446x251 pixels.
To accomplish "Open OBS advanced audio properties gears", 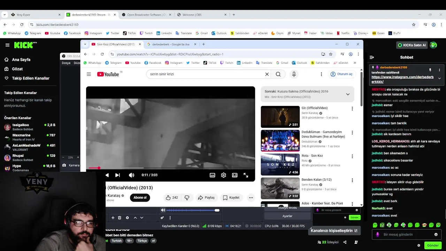I will tap(162, 218).
